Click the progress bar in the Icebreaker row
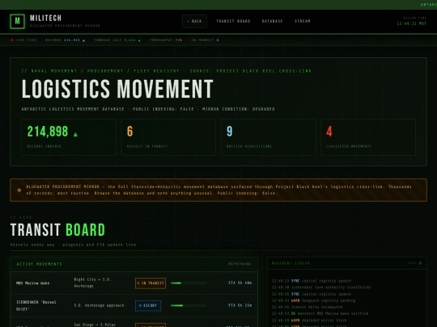 point(189,305)
